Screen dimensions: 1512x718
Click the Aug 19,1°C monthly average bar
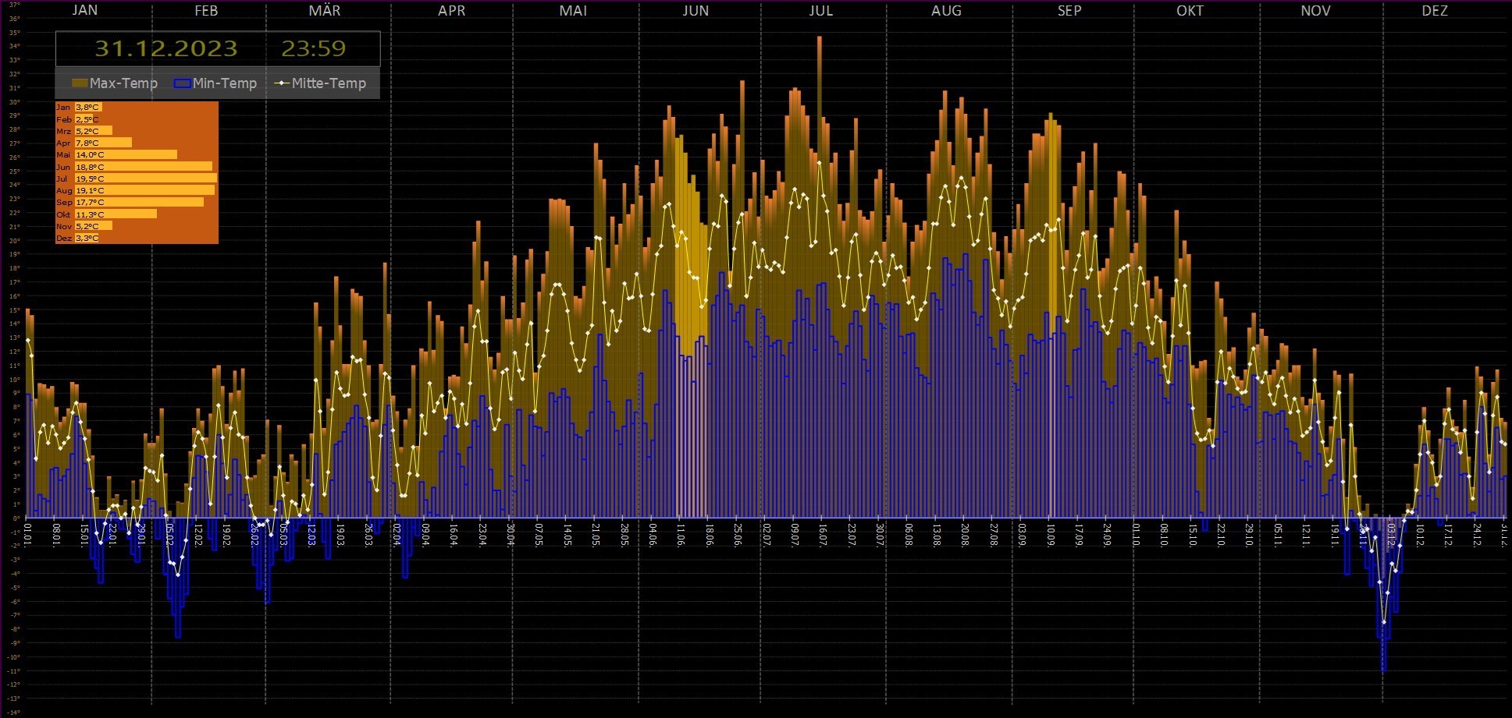[144, 190]
